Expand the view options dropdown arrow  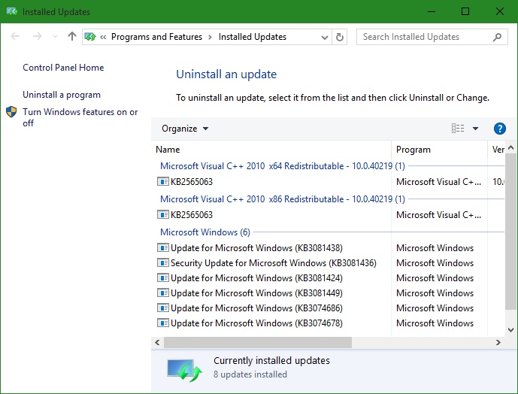475,129
